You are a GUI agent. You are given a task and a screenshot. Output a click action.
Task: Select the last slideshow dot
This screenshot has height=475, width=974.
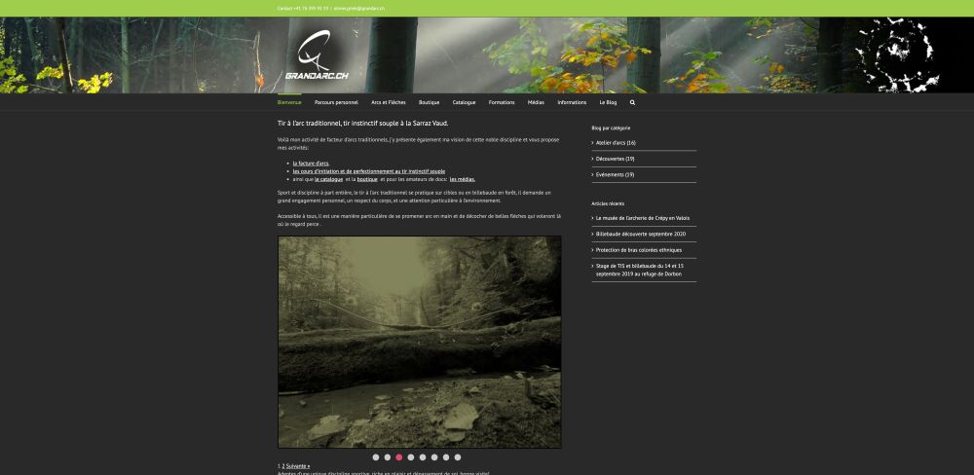[458, 457]
